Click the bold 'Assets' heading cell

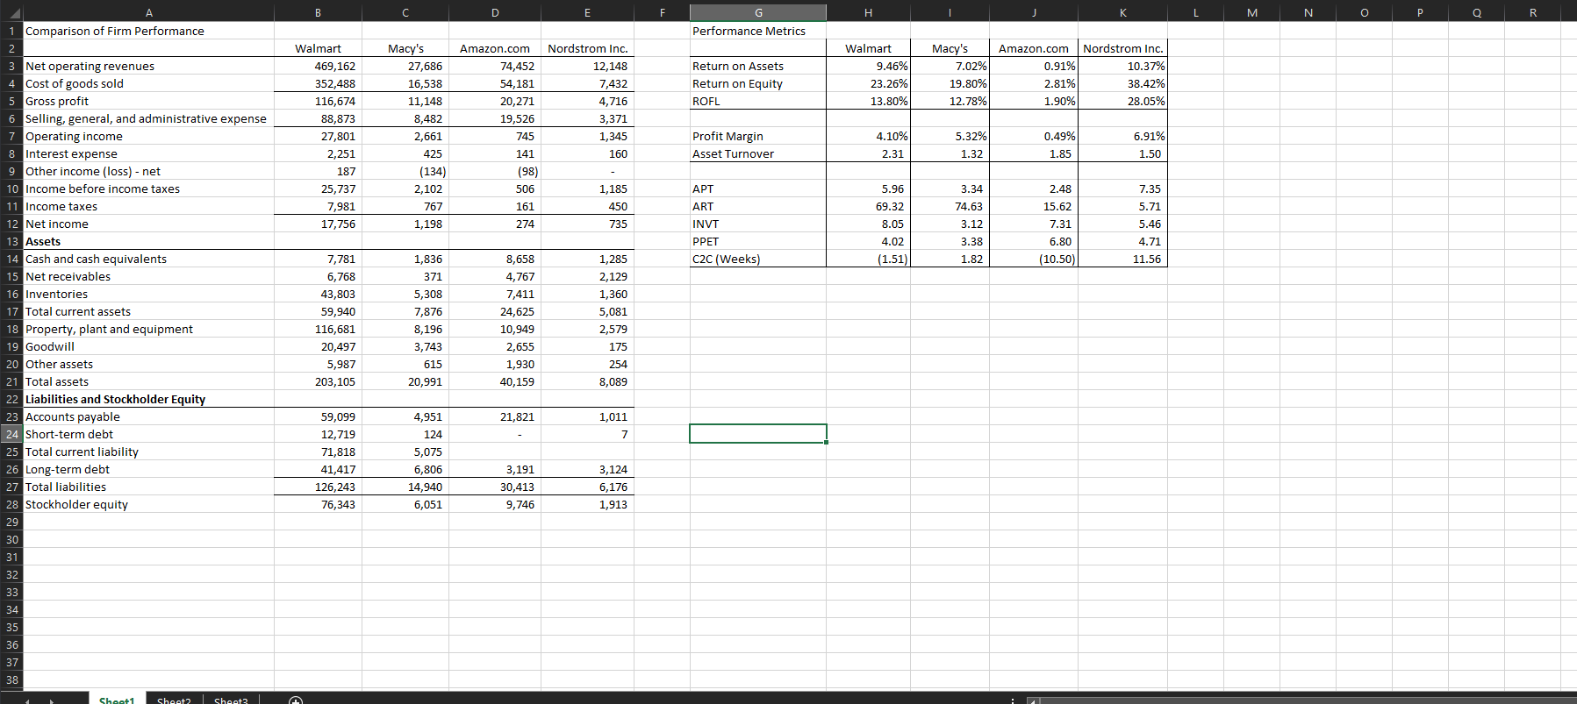coord(148,241)
